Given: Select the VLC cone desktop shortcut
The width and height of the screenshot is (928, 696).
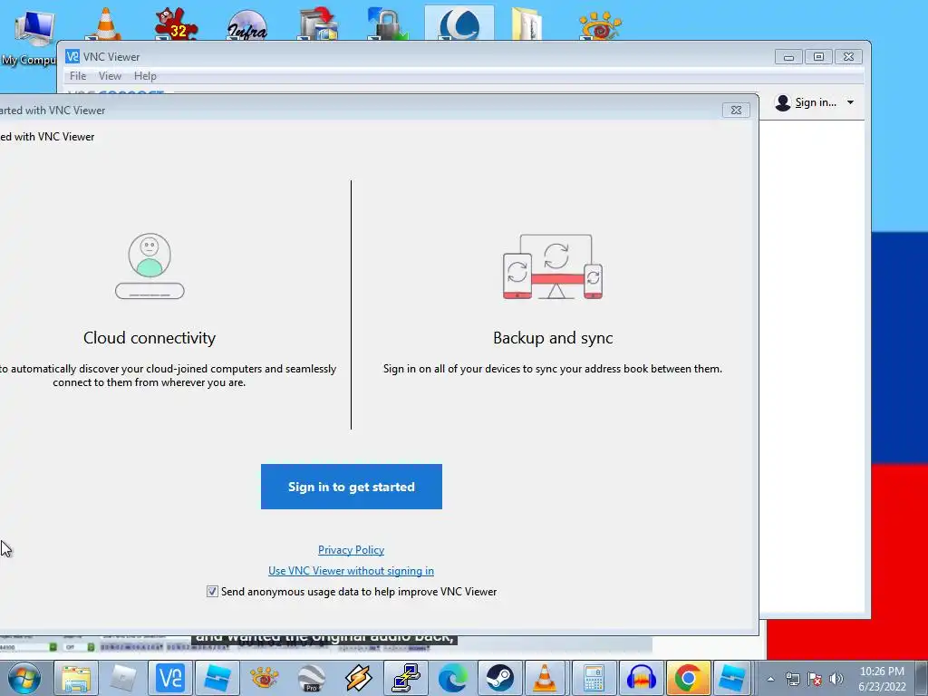Looking at the screenshot, I should click(106, 23).
